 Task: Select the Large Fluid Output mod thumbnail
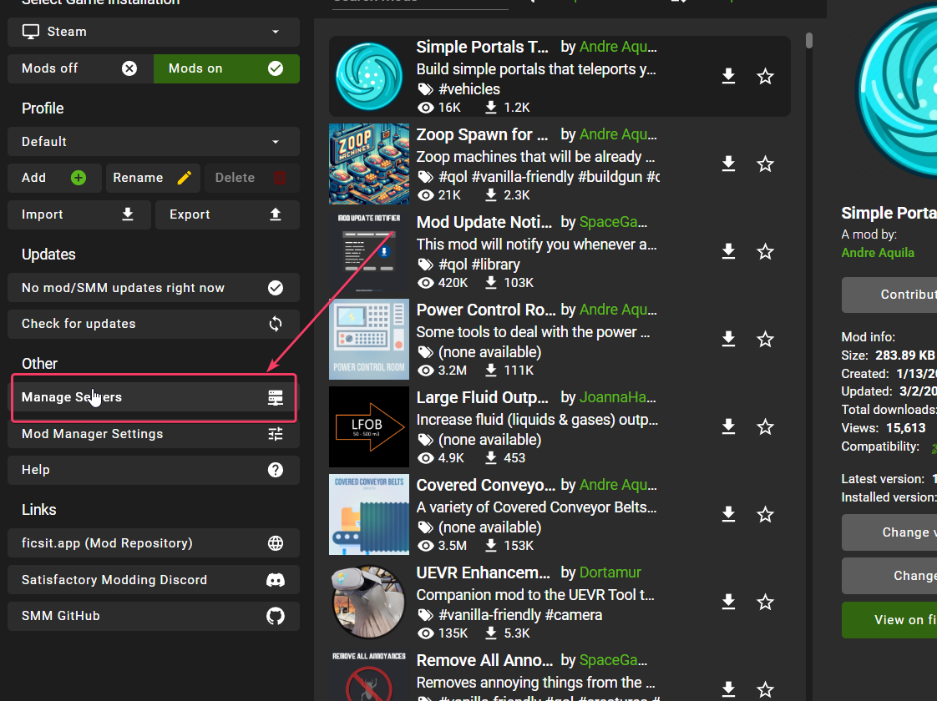(x=368, y=426)
